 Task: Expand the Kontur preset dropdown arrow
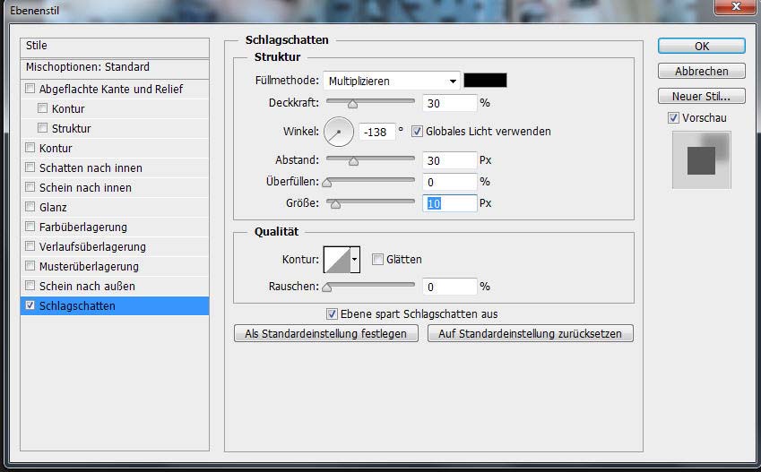(x=355, y=260)
